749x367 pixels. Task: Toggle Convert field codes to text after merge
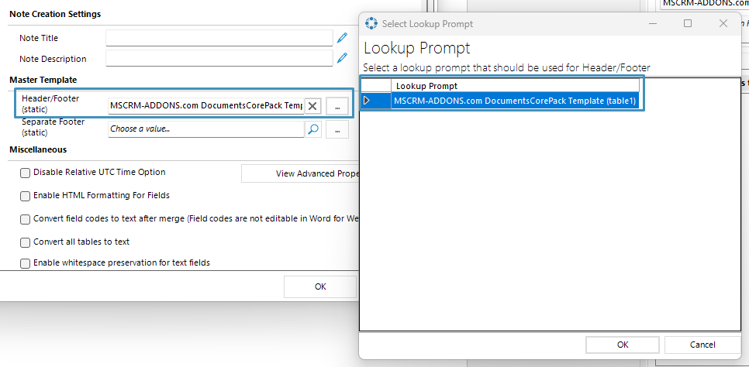(x=25, y=219)
